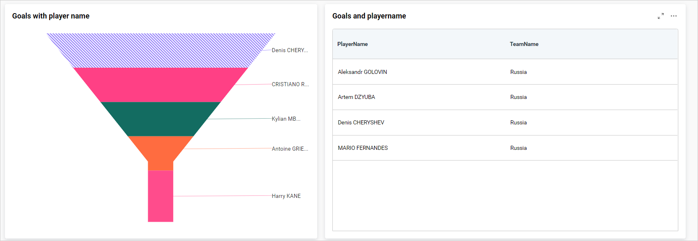Open the widget more options menu
The height and width of the screenshot is (241, 698).
pos(674,16)
